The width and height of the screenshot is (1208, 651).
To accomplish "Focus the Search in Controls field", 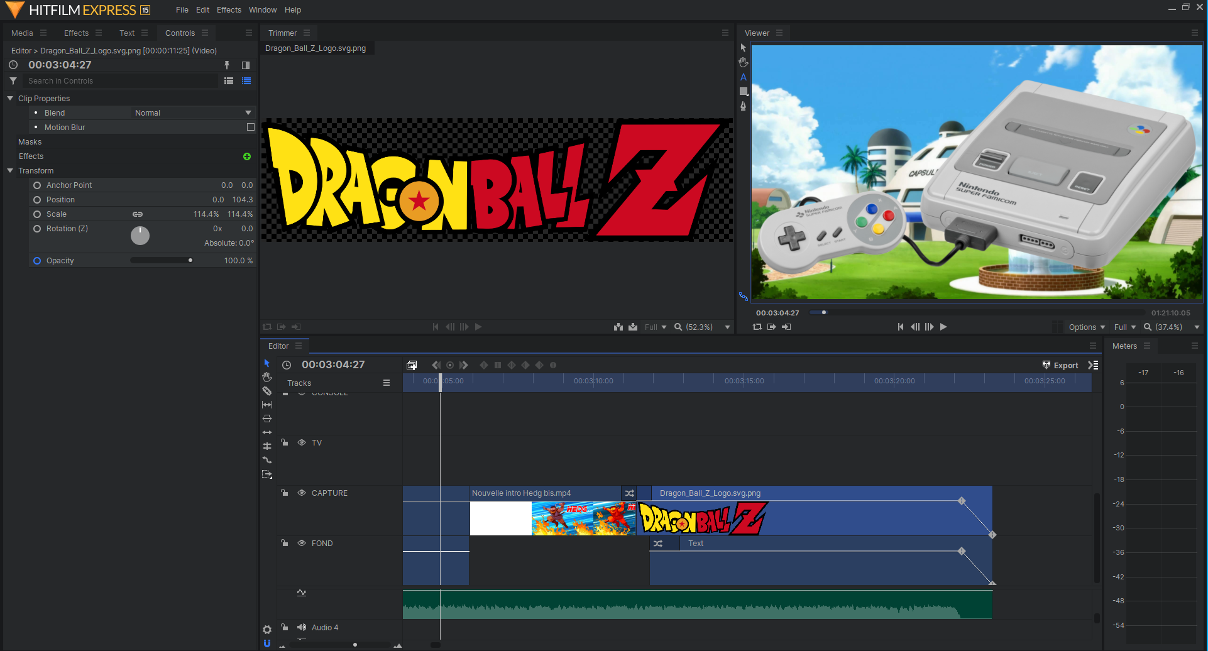I will click(121, 81).
